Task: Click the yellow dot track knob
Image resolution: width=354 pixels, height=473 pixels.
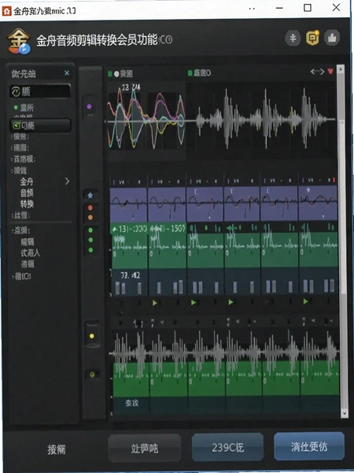Action: pos(92,336)
